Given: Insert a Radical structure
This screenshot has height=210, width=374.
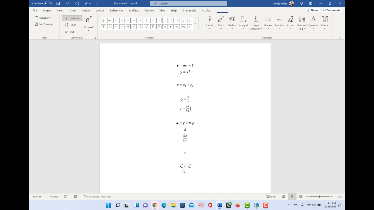Looking at the screenshot, I should [232, 22].
